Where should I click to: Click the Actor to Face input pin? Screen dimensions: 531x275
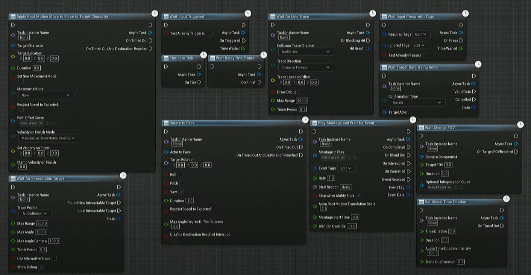click(x=166, y=152)
